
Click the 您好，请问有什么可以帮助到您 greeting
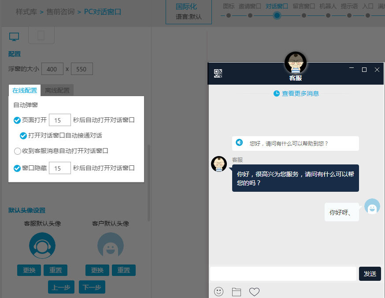(x=296, y=143)
